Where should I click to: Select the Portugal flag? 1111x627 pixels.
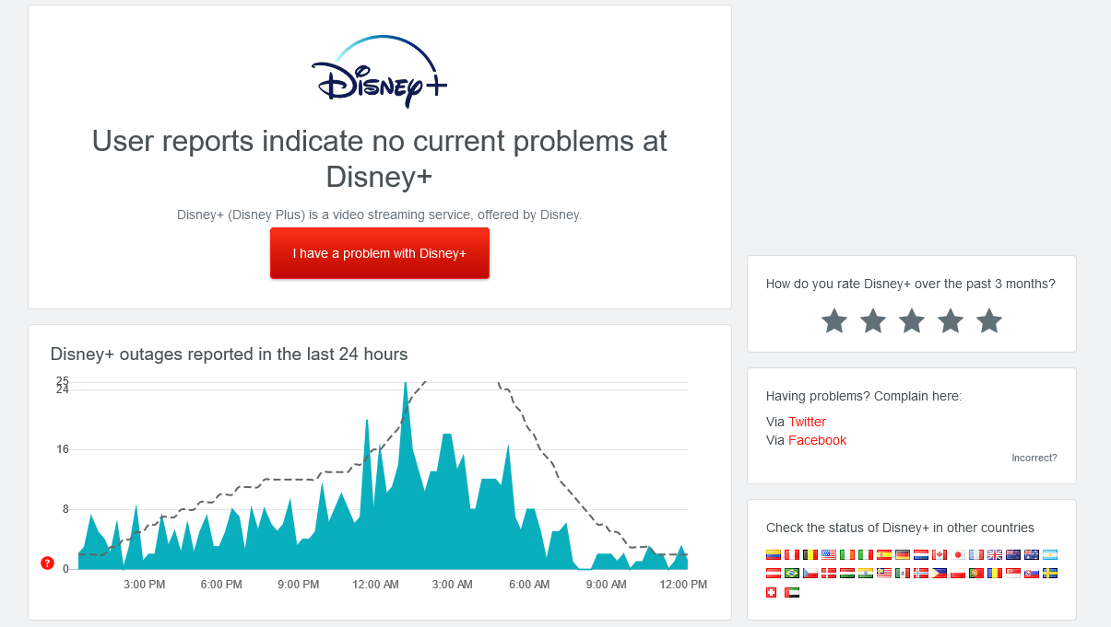(976, 573)
